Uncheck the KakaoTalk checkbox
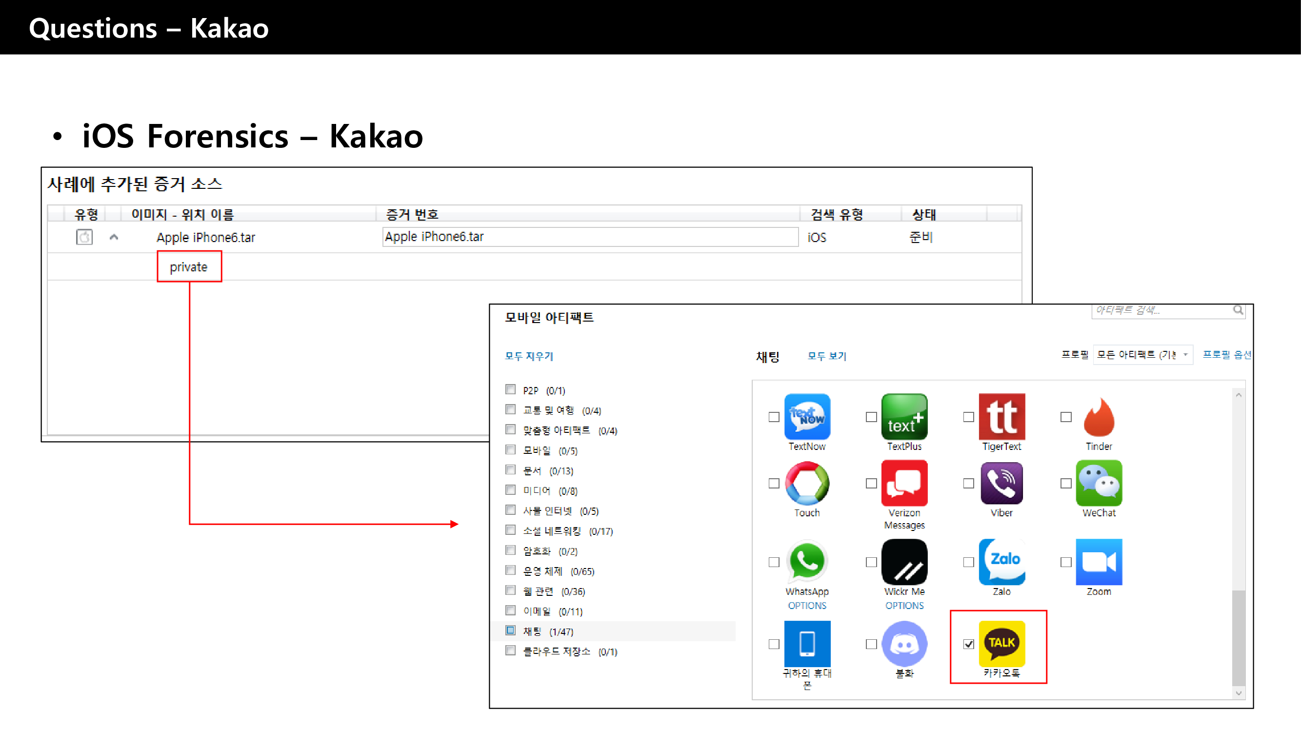Image resolution: width=1301 pixels, height=732 pixels. tap(968, 644)
